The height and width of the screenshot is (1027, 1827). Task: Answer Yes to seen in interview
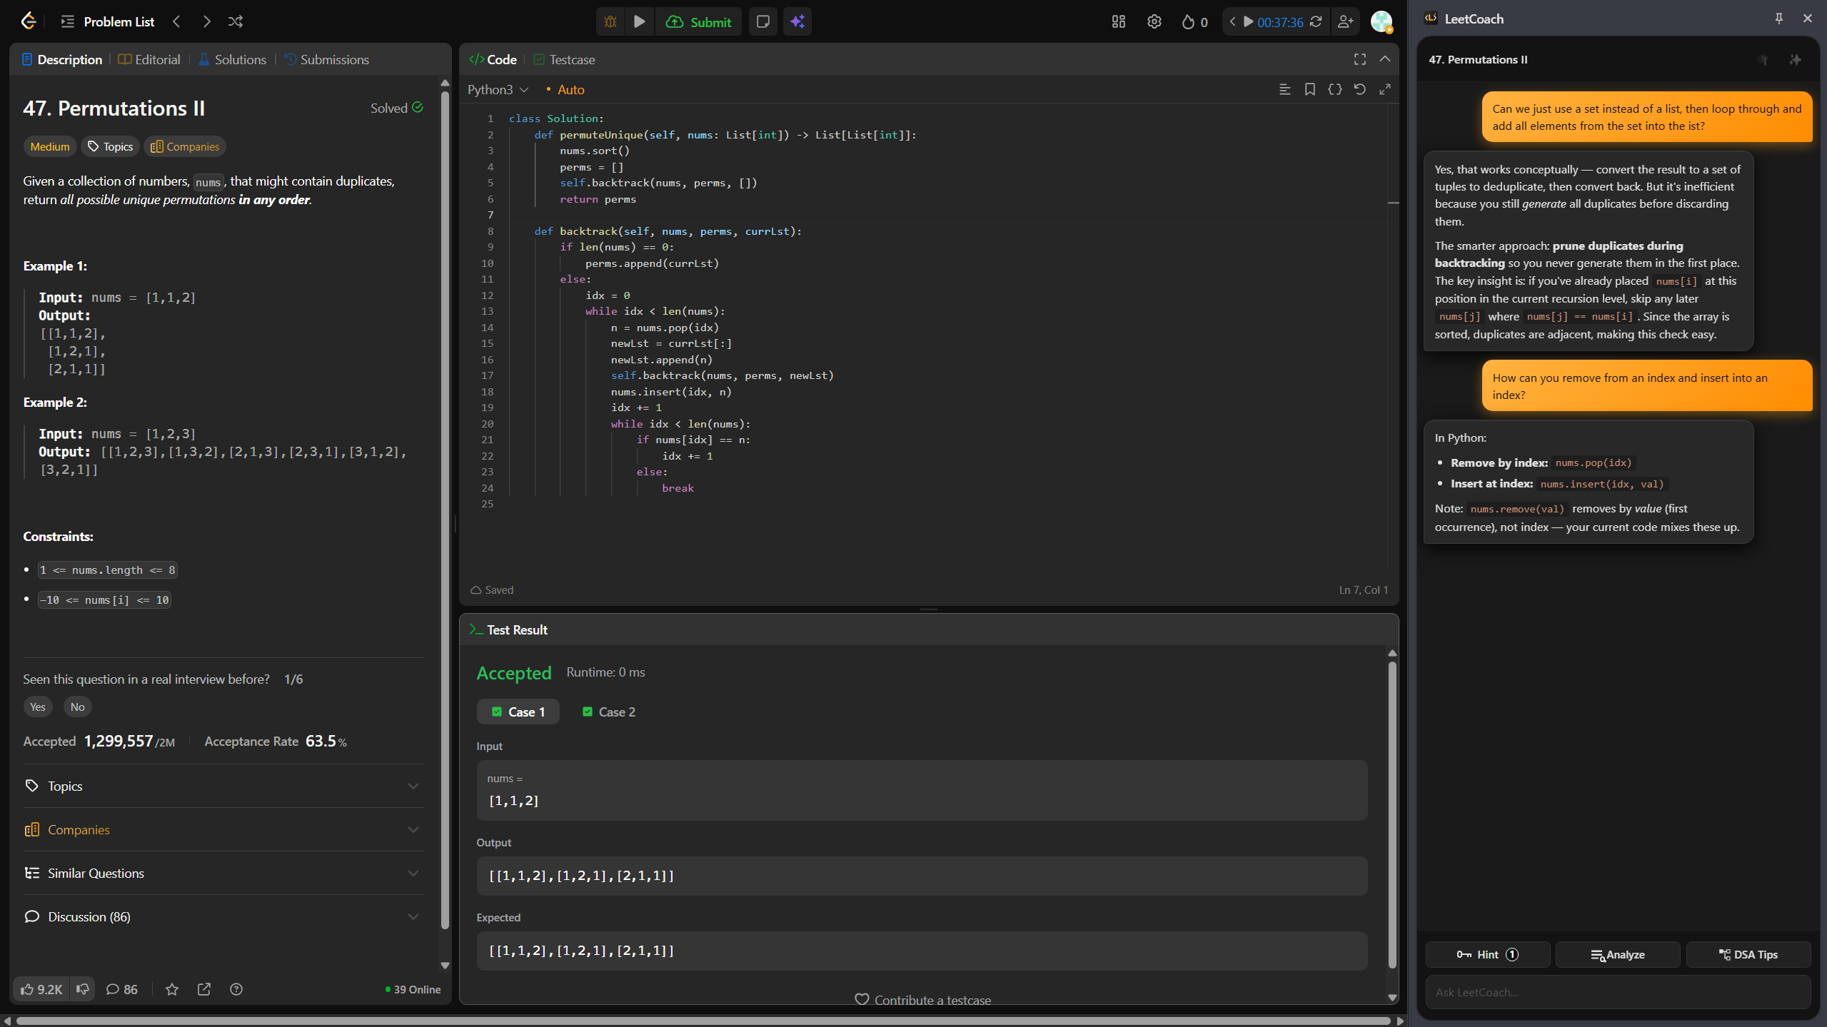click(38, 707)
